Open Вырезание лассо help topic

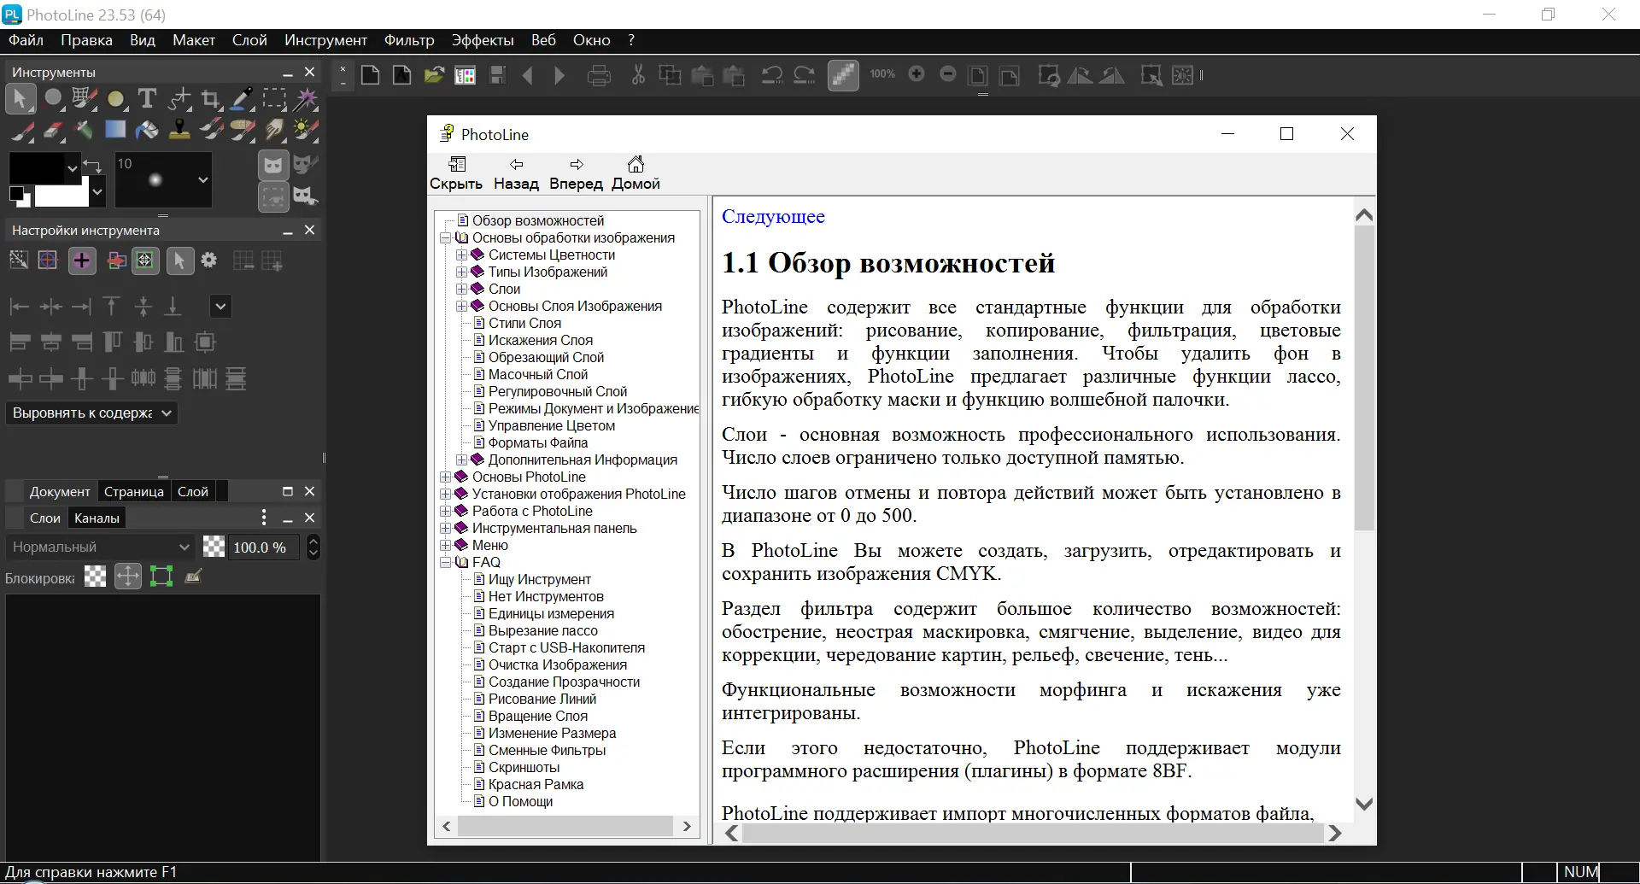pyautogui.click(x=542, y=631)
